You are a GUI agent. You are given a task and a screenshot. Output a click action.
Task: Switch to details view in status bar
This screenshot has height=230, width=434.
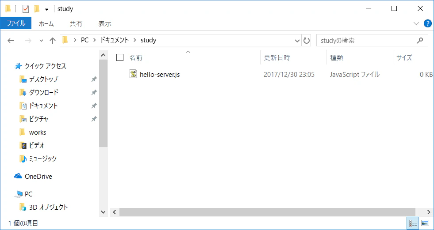(413, 222)
